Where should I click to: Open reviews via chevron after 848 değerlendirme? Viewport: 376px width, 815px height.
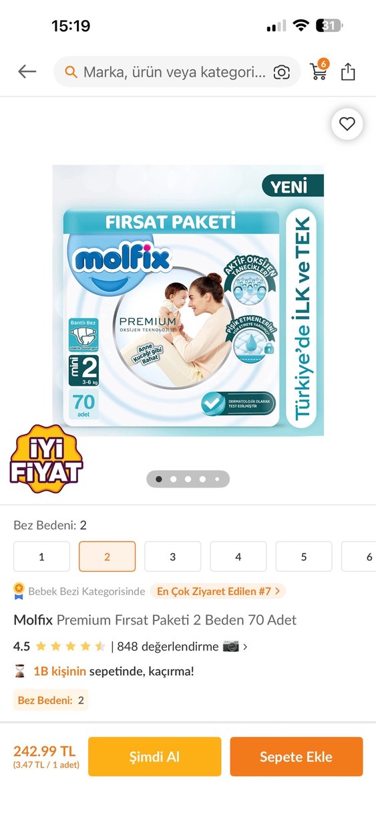[245, 647]
